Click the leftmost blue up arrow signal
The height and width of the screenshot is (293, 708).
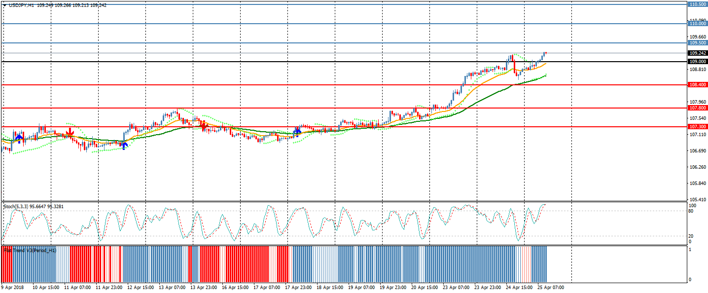pos(19,137)
